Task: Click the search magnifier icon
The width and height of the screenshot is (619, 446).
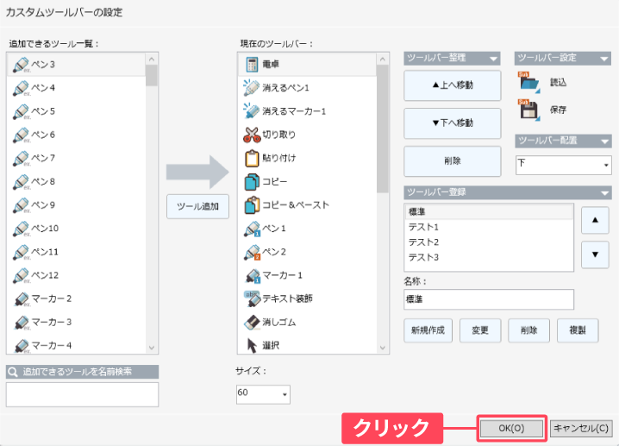Action: (x=13, y=372)
